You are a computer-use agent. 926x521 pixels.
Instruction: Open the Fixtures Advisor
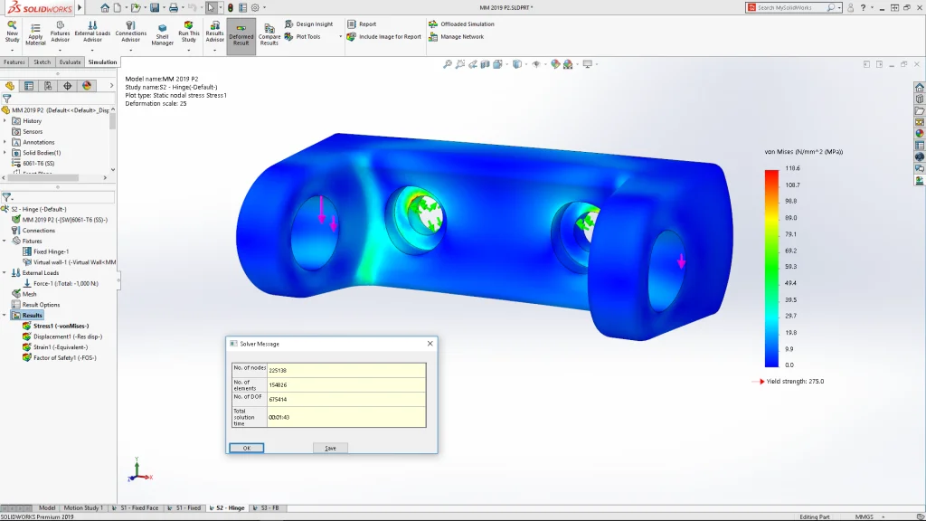click(x=60, y=33)
